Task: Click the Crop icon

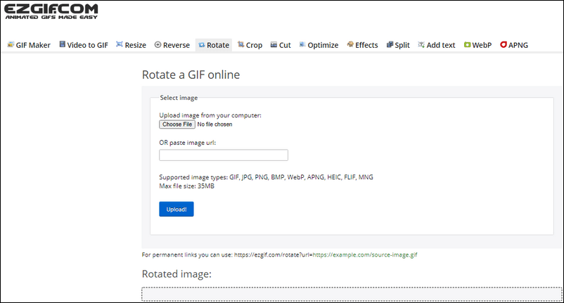Action: 241,44
